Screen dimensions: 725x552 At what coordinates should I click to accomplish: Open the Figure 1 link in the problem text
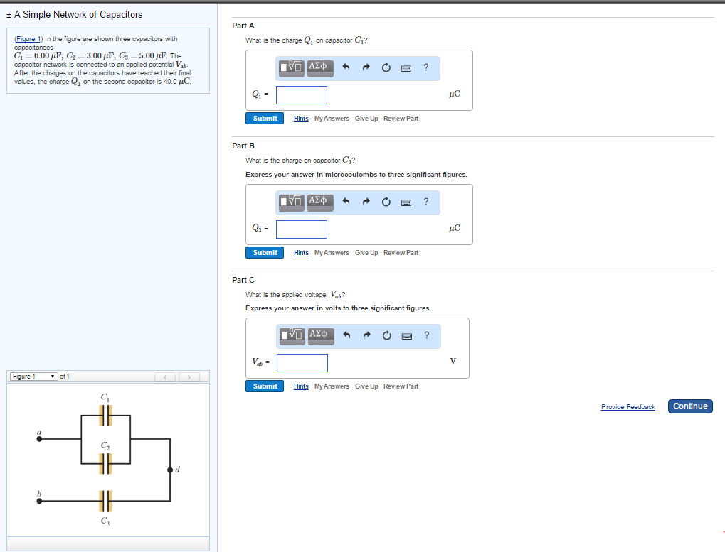[28, 38]
